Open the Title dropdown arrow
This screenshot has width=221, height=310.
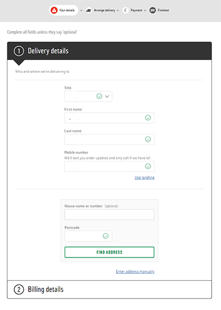pos(107,97)
